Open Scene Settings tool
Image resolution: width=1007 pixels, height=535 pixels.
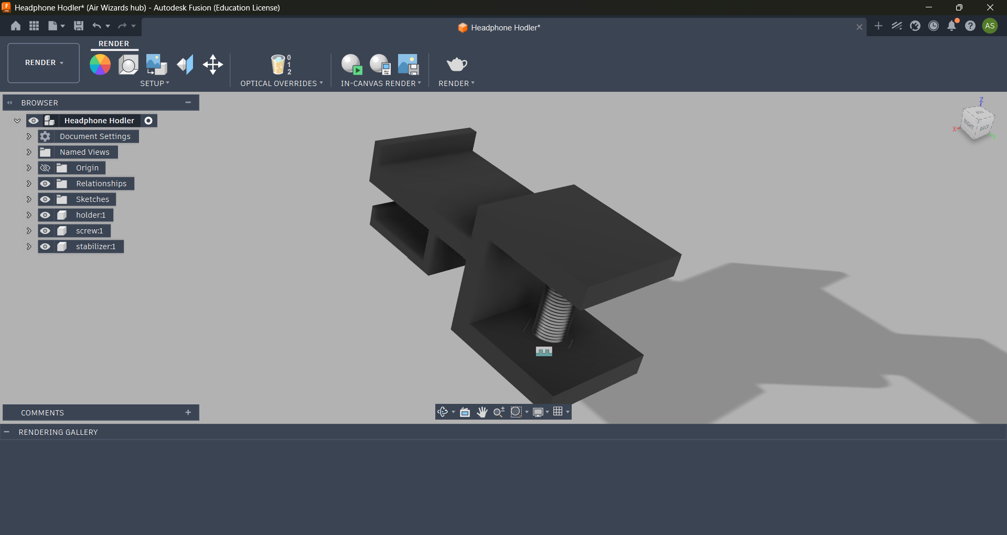pyautogui.click(x=128, y=65)
